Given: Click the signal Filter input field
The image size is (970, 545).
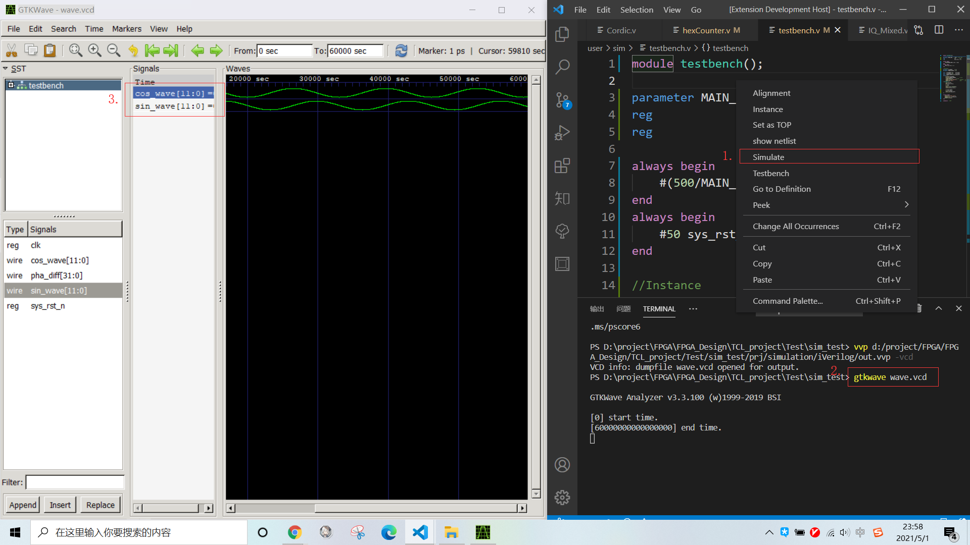Looking at the screenshot, I should [x=75, y=482].
